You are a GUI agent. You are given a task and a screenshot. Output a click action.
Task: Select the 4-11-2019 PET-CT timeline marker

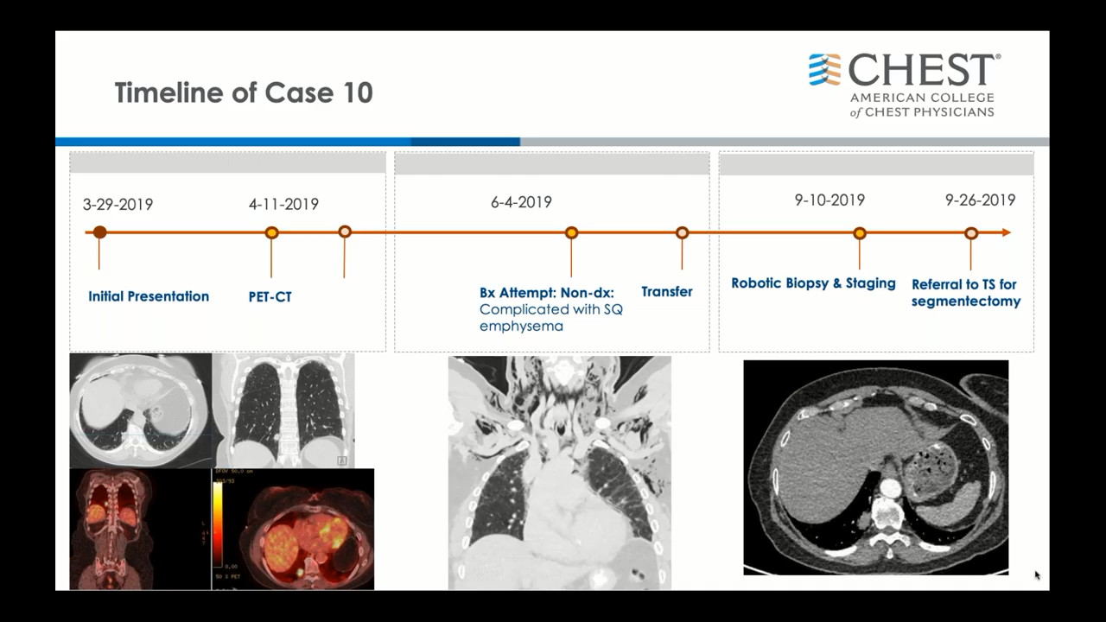(x=271, y=232)
